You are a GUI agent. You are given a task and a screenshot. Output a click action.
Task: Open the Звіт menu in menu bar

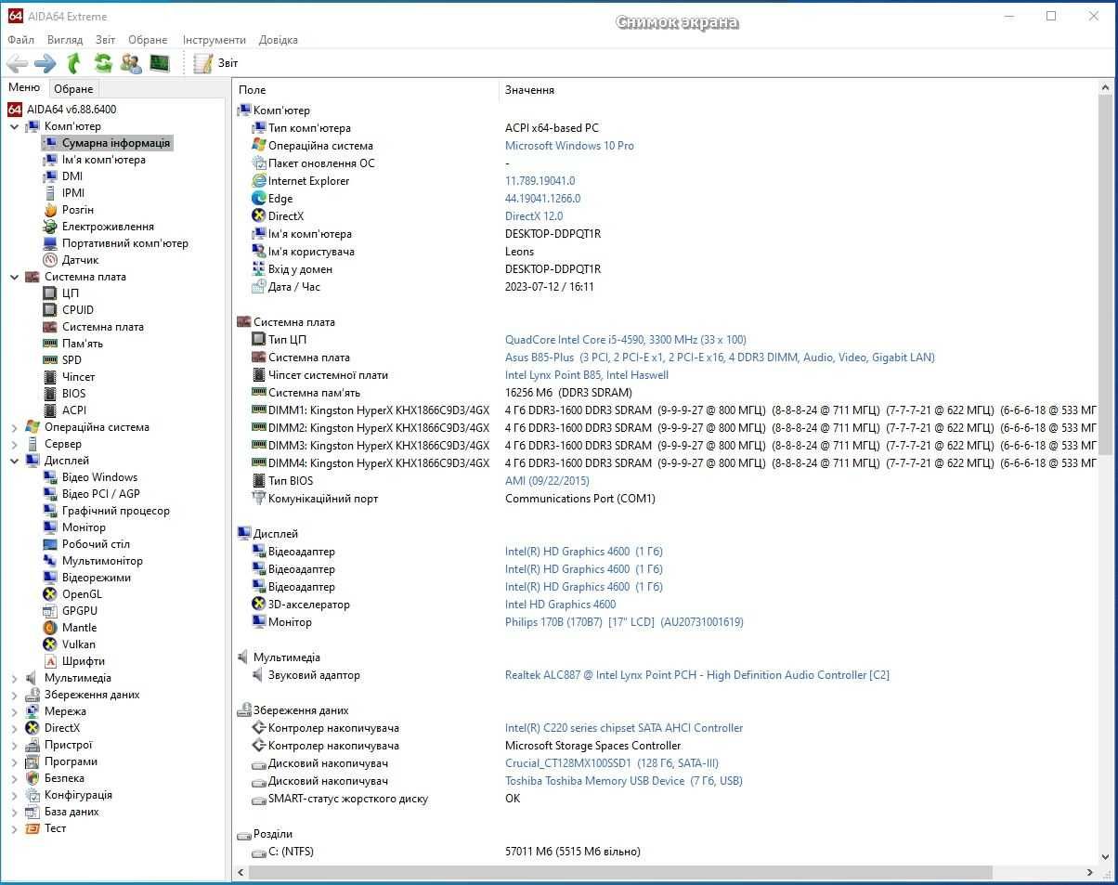click(106, 40)
